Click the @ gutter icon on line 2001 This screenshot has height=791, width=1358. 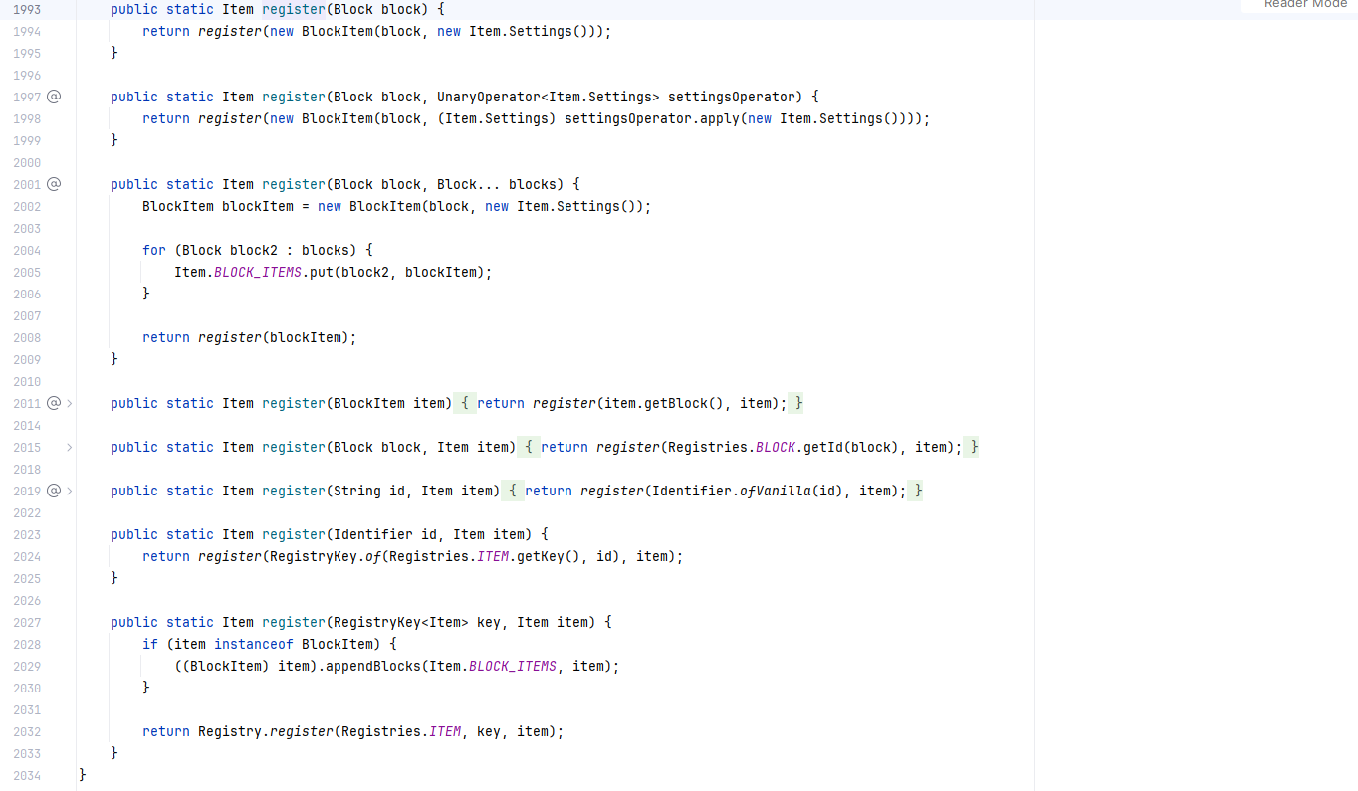coord(54,184)
